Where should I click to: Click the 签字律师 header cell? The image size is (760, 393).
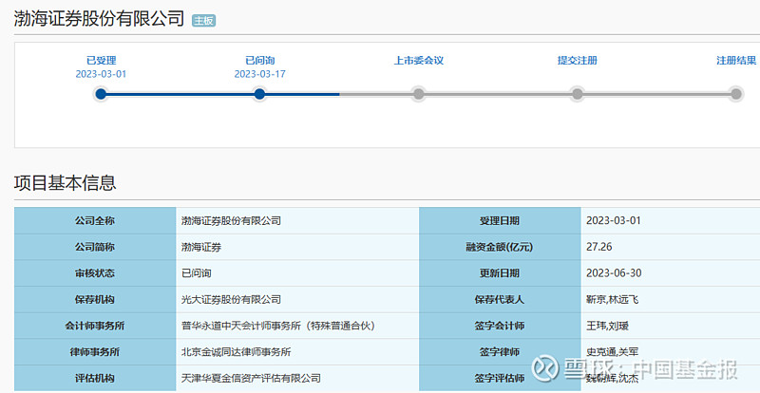tap(500, 352)
